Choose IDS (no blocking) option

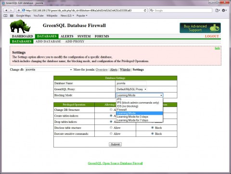[140, 106]
